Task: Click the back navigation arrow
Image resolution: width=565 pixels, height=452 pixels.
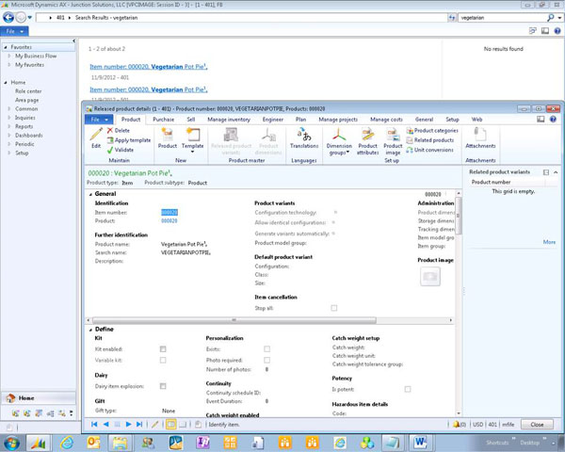Action: [8, 17]
